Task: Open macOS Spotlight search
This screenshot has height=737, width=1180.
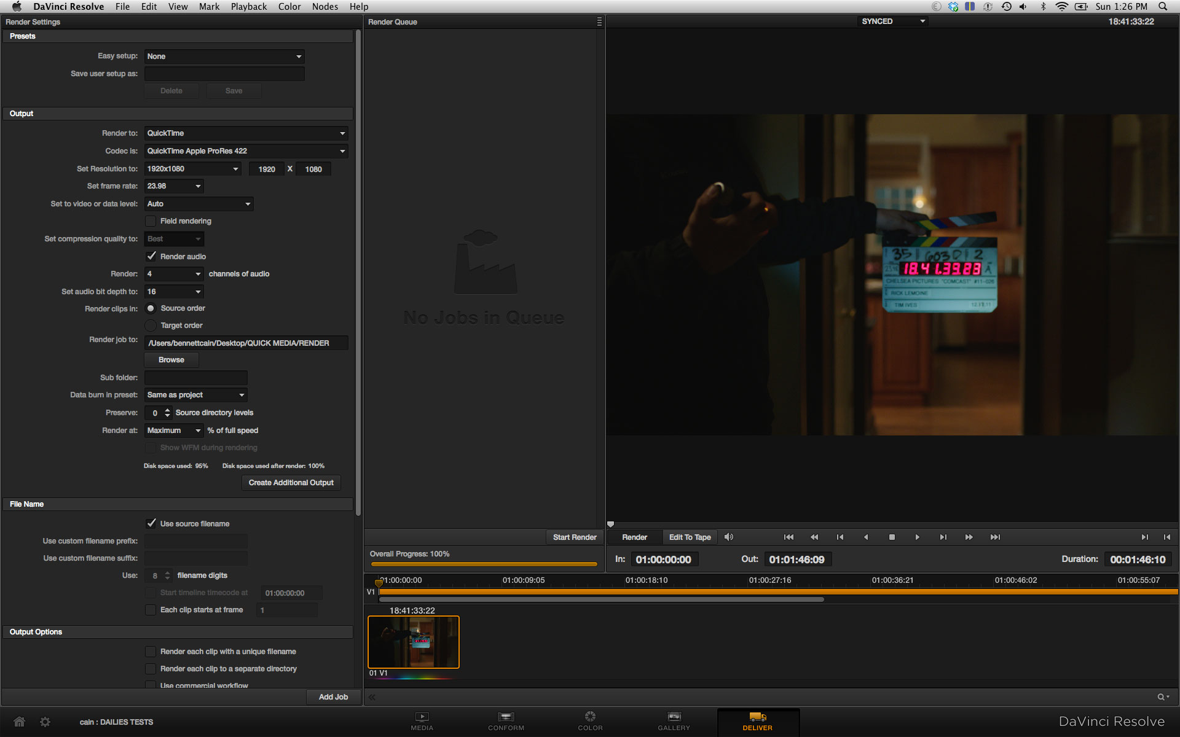Action: [1163, 7]
